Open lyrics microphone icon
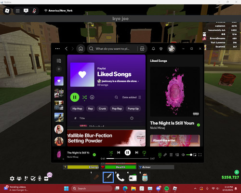The width and height of the screenshot is (241, 193). pyautogui.click(x=165, y=155)
